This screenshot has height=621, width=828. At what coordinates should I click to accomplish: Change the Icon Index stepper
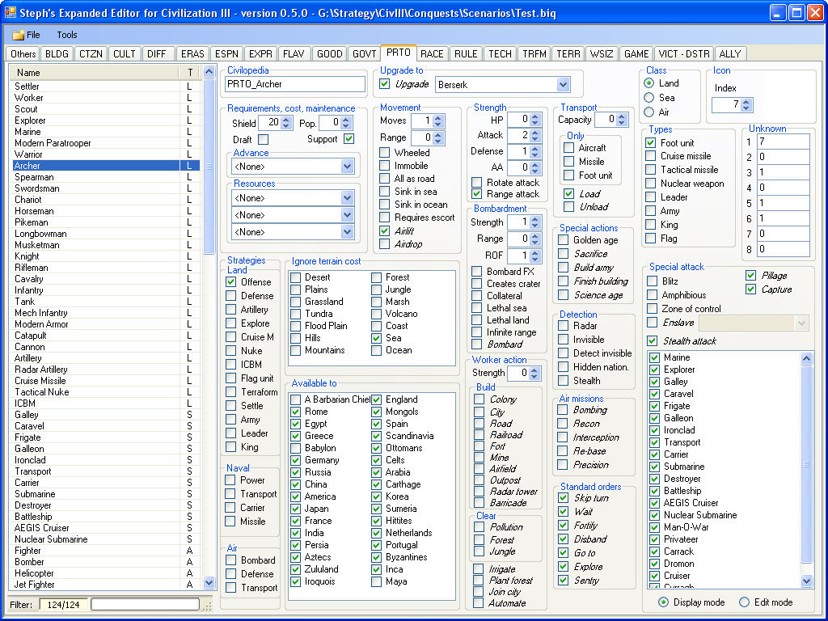coord(746,105)
